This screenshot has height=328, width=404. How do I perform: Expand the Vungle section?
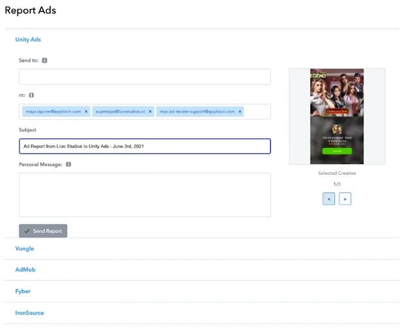[25, 248]
